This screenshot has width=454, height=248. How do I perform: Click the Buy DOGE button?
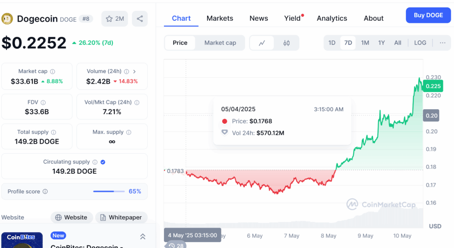point(428,15)
